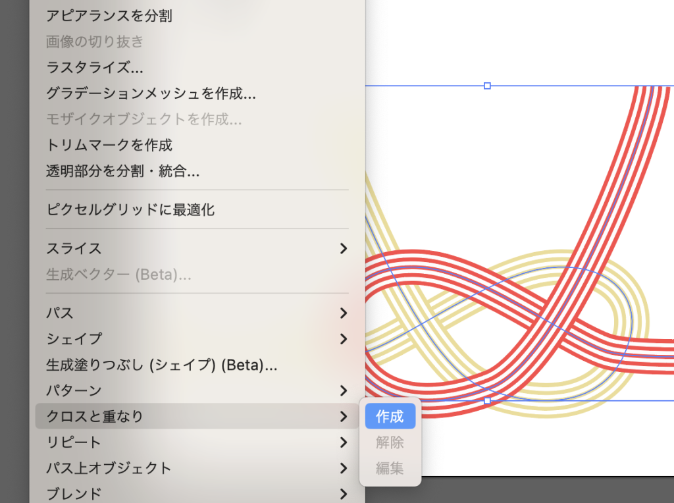The width and height of the screenshot is (674, 503).
Task: Click the top-center selection handle
Action: (487, 86)
